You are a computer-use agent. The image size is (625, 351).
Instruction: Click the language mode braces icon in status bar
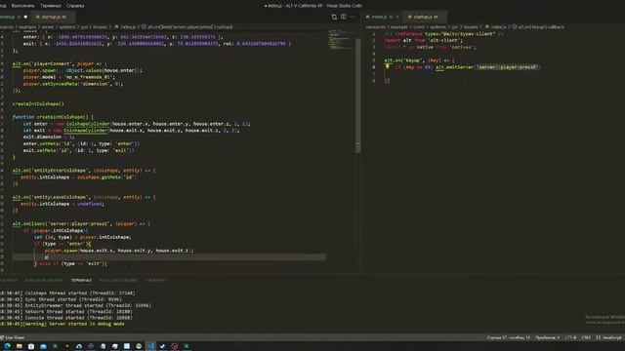click(598, 337)
